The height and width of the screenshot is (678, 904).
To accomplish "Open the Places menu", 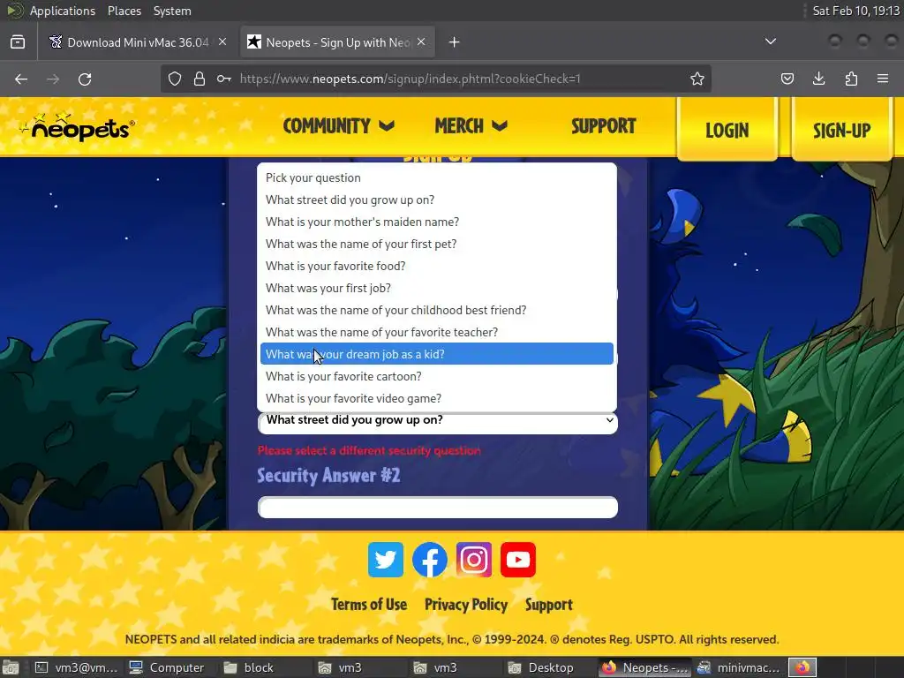I will click(x=124, y=11).
